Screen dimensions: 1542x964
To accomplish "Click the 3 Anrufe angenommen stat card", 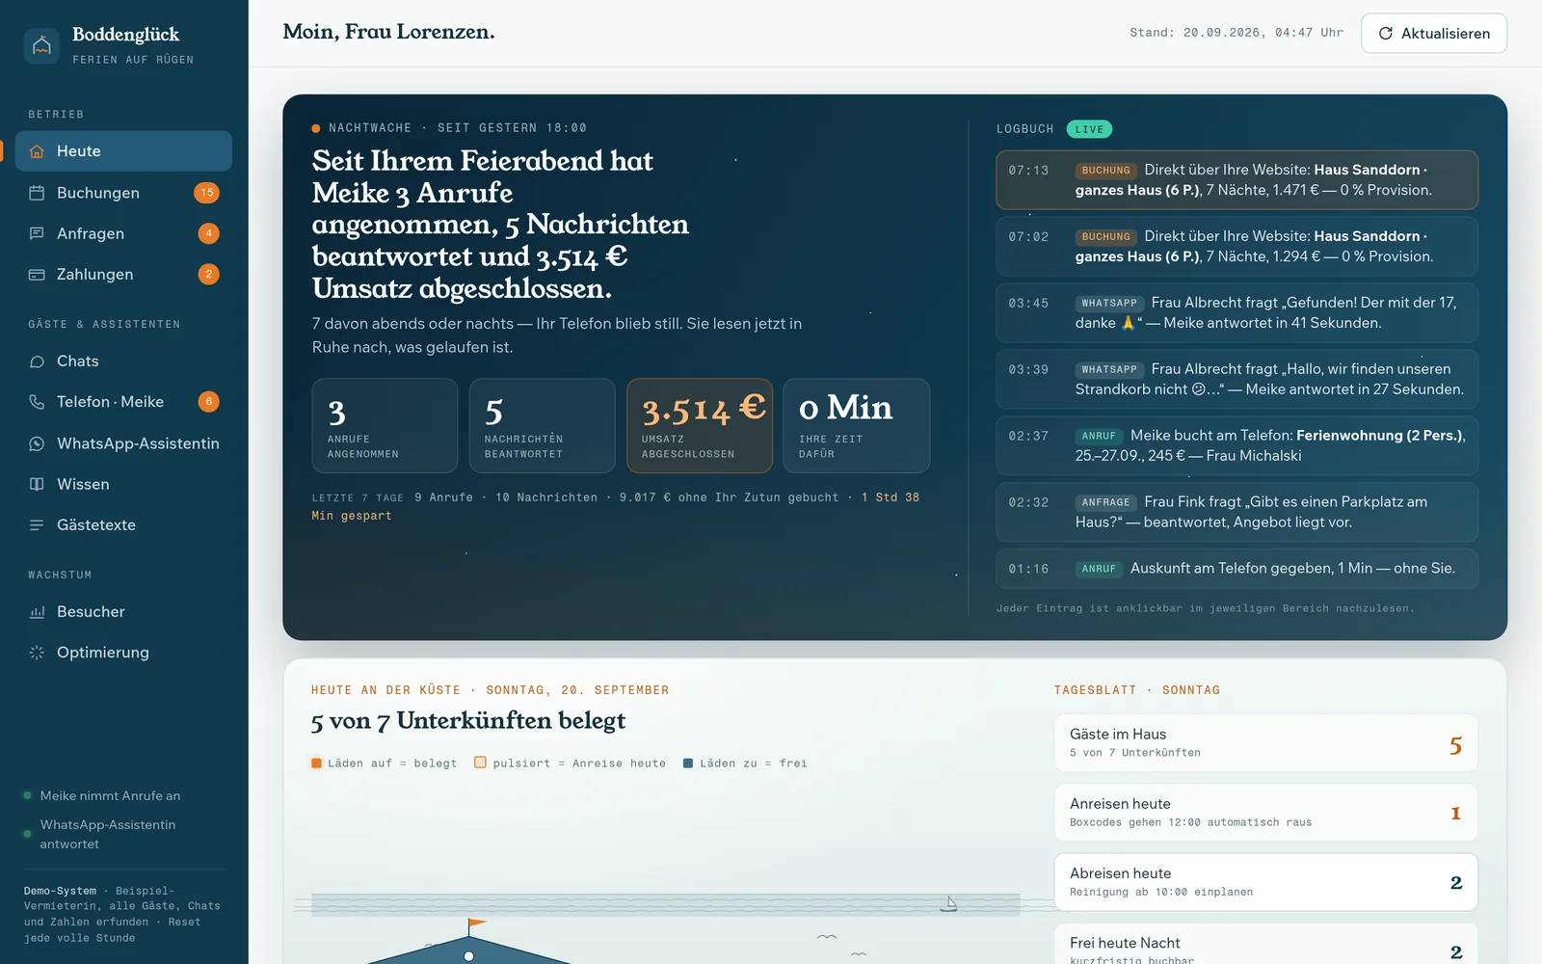I will point(385,425).
